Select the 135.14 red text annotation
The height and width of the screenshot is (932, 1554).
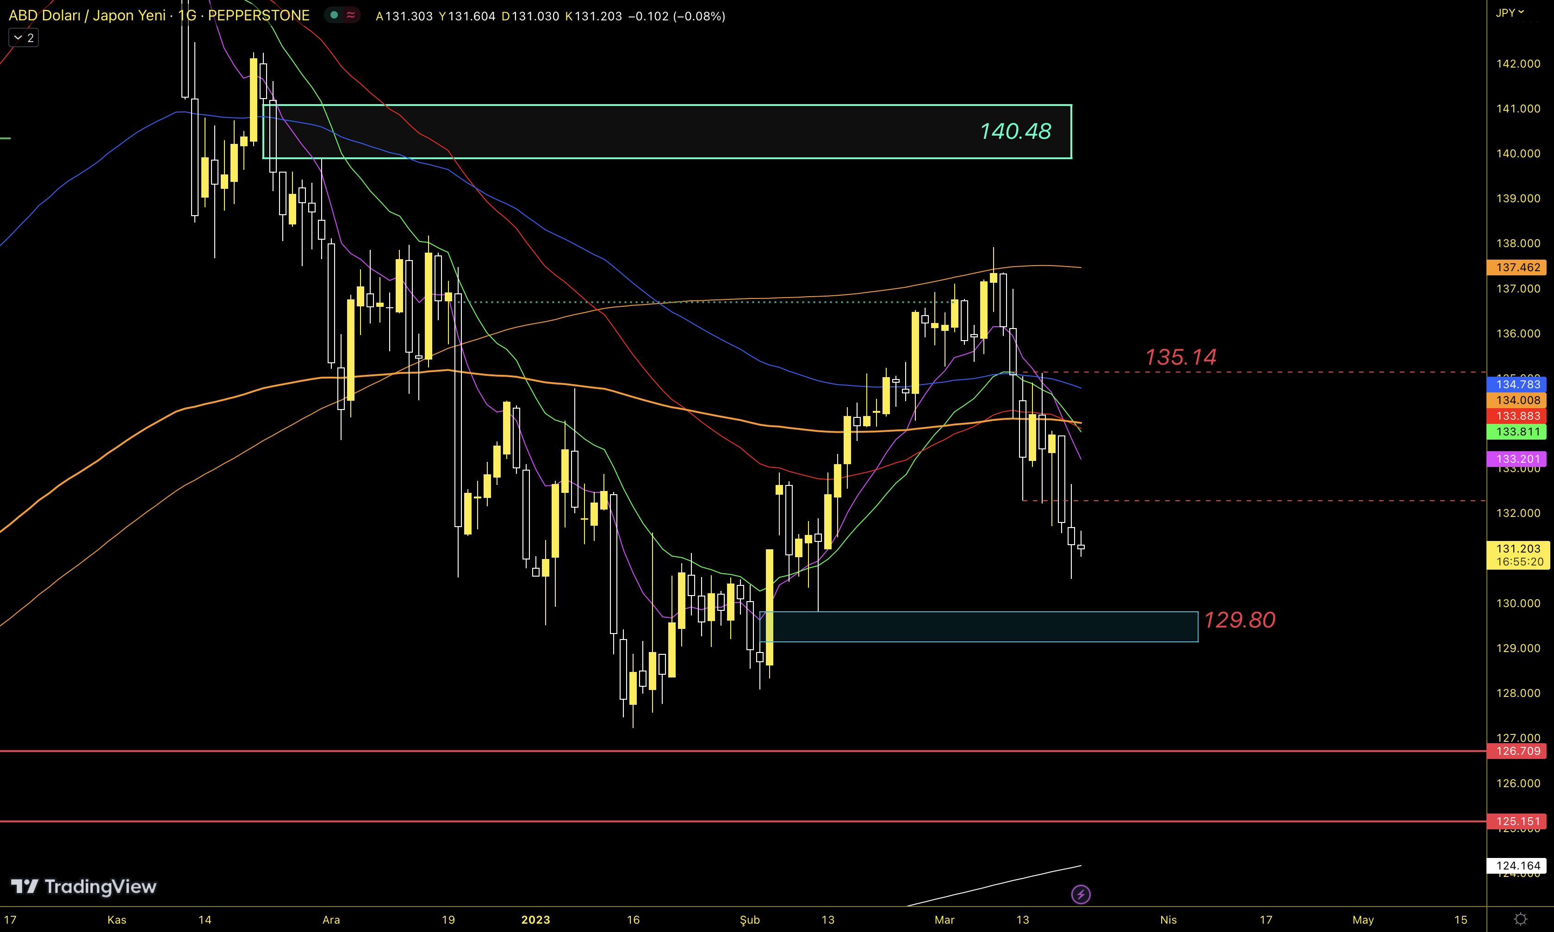coord(1180,357)
